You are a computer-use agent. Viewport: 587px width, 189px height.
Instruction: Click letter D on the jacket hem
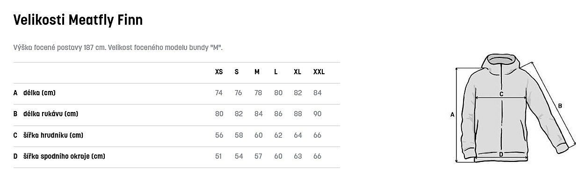(x=501, y=154)
